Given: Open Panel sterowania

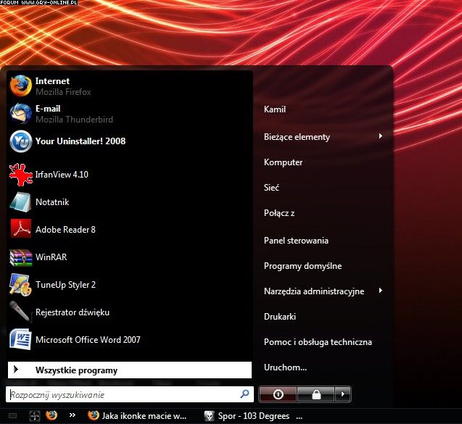Looking at the screenshot, I should [296, 241].
